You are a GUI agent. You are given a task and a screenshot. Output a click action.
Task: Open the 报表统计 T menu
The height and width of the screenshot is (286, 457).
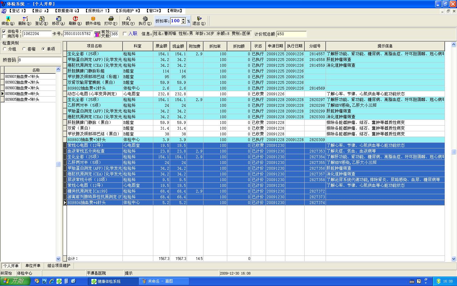[97, 11]
